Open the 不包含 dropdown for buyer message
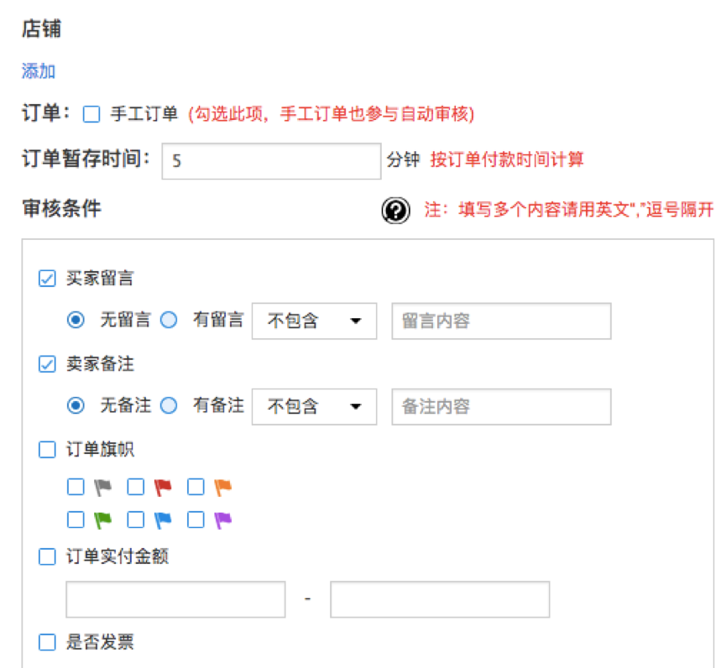Screen dimensions: 726x668 (314, 321)
